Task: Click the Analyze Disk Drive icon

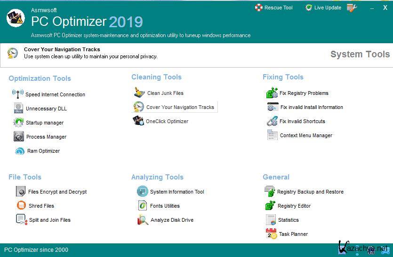Action: [x=143, y=220]
